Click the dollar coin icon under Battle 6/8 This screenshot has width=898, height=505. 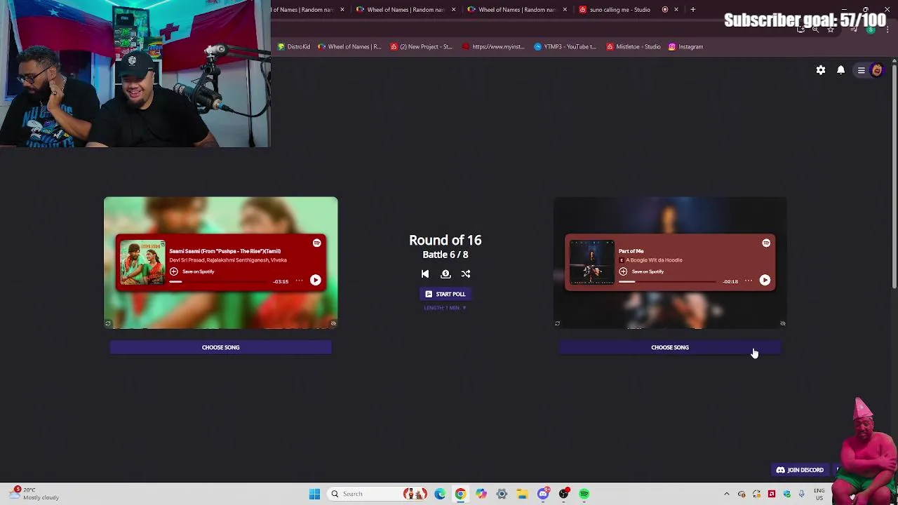(445, 274)
